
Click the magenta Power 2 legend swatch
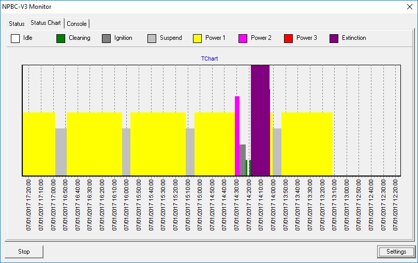tap(243, 38)
